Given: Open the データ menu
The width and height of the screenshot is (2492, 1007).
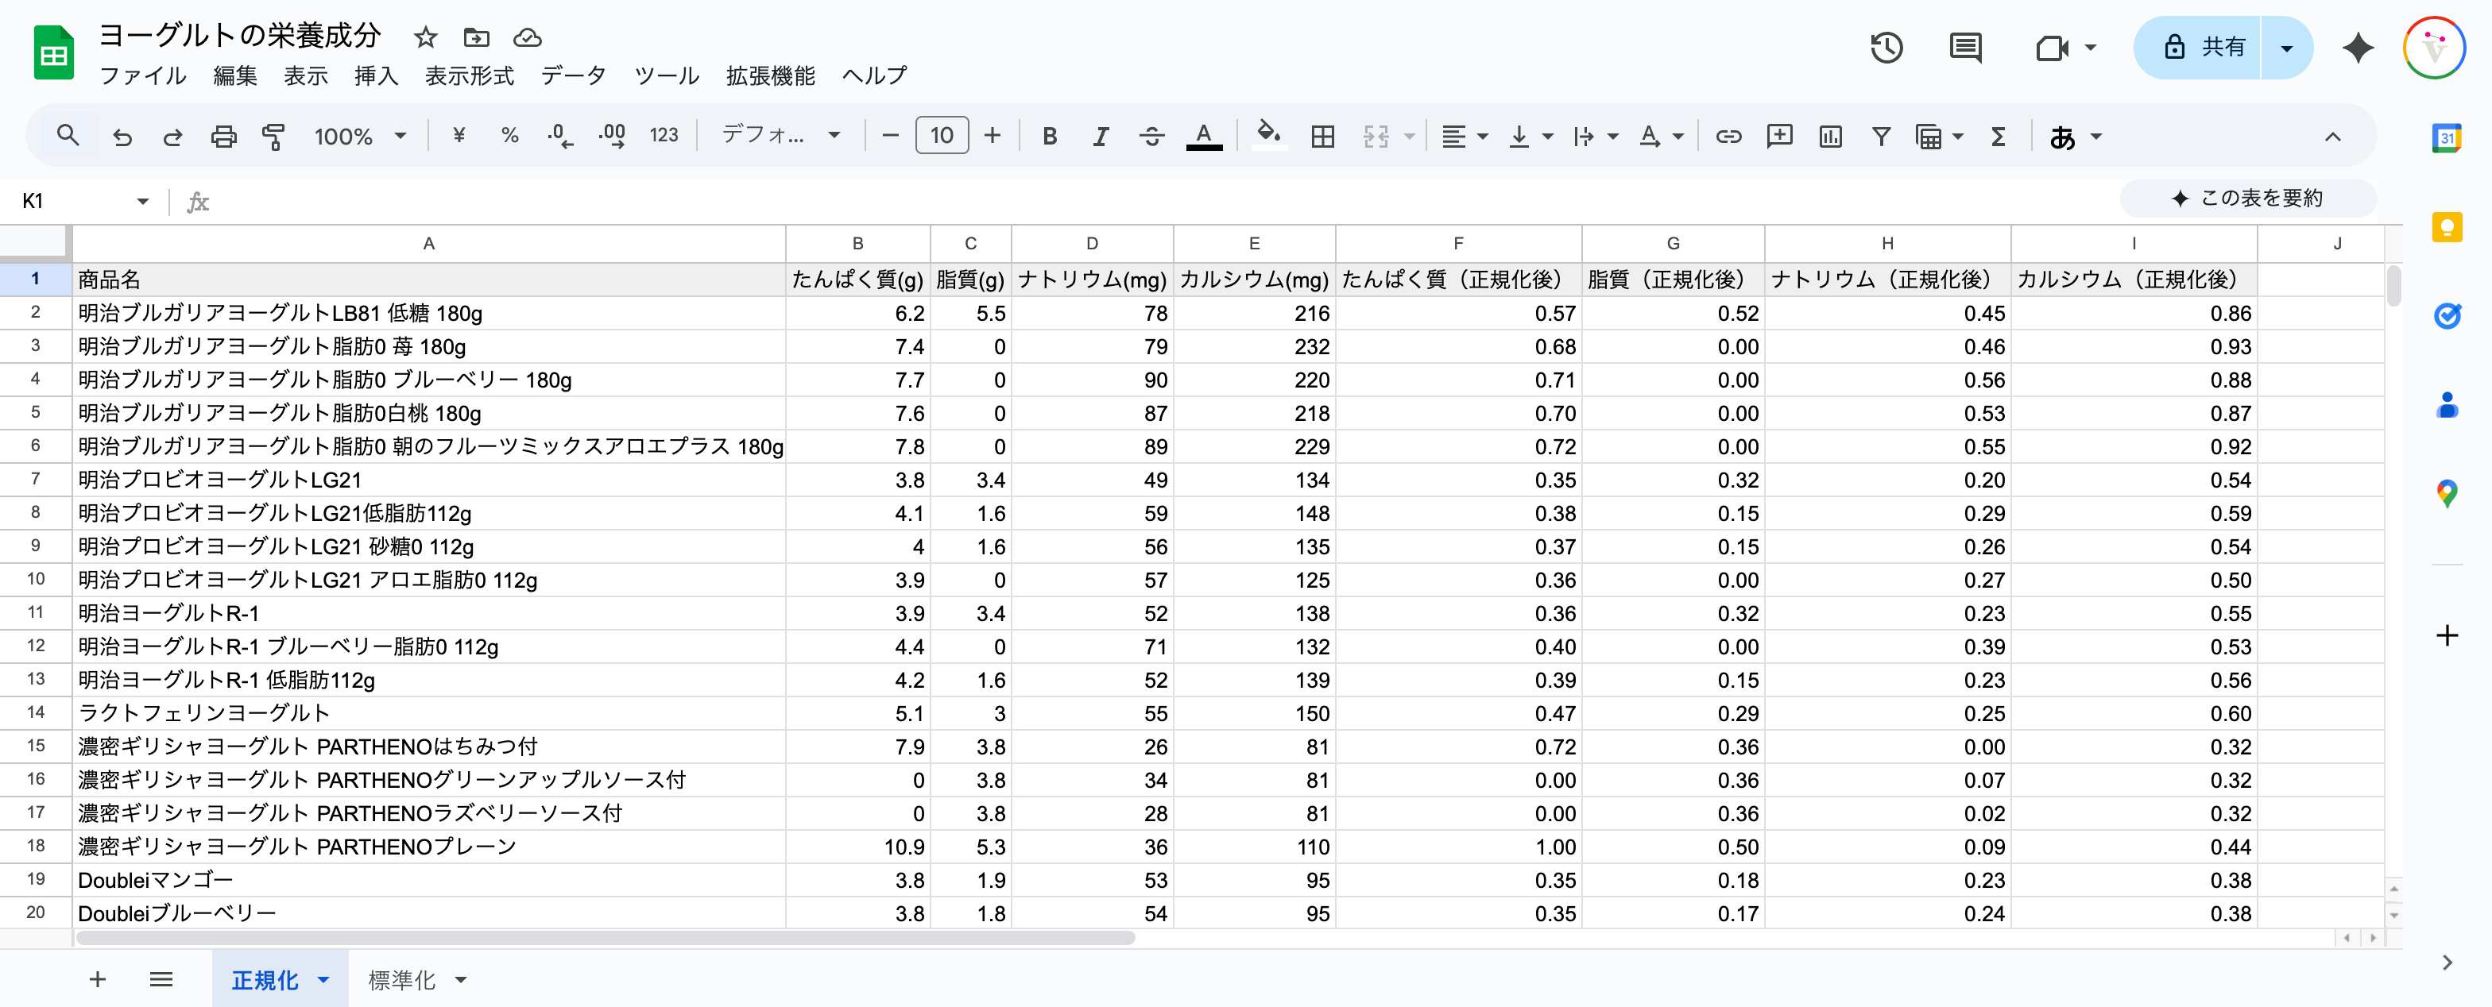Looking at the screenshot, I should coord(573,75).
